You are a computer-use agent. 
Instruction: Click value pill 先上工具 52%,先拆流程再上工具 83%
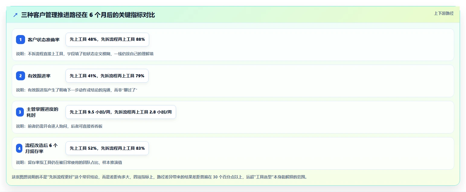[x=107, y=148]
